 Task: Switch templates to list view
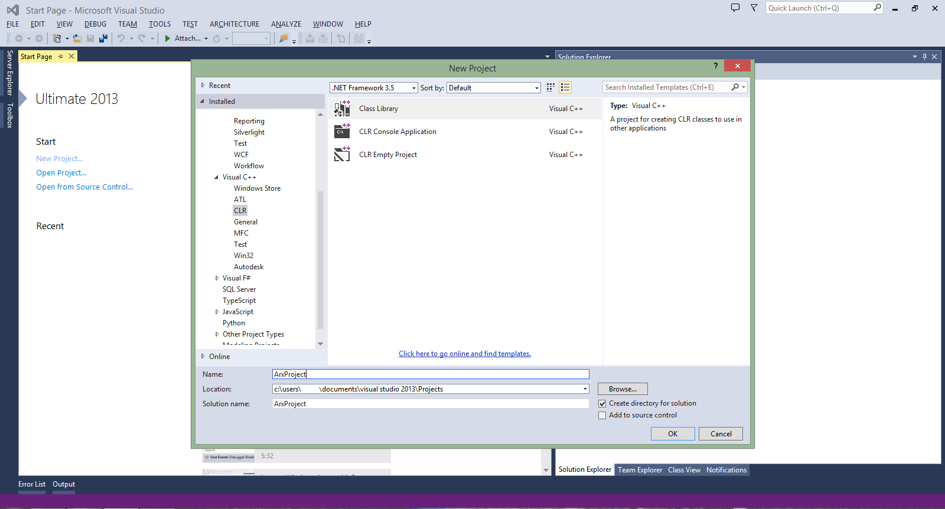click(565, 87)
